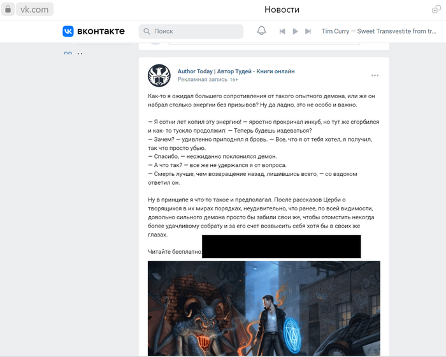
Task: Open post options three-dot menu
Action: coord(375,75)
